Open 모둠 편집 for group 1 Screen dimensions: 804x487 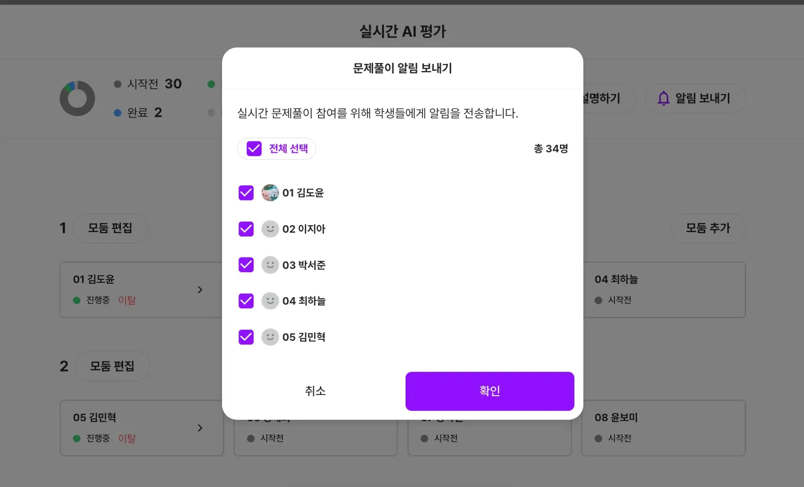pos(111,228)
